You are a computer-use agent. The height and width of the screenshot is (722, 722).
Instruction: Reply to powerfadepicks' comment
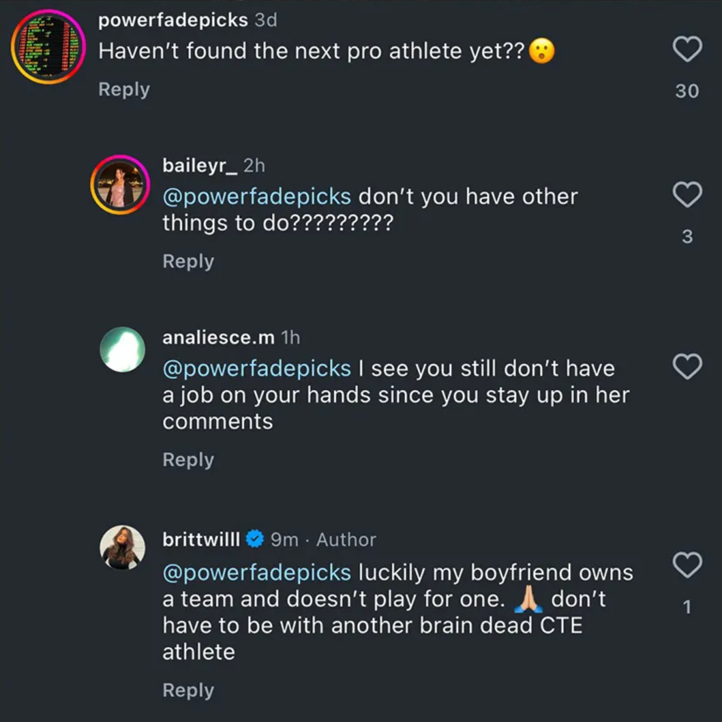[x=124, y=89]
